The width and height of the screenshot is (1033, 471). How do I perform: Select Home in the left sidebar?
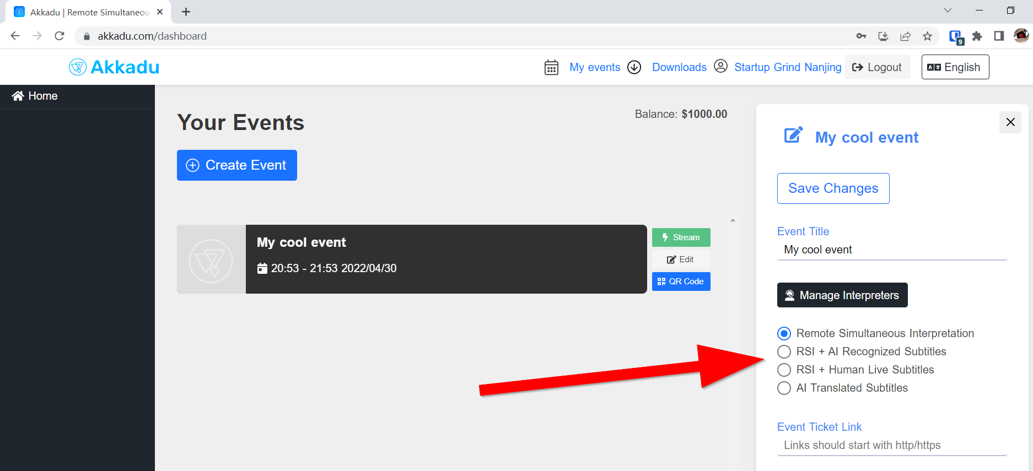tap(77, 96)
